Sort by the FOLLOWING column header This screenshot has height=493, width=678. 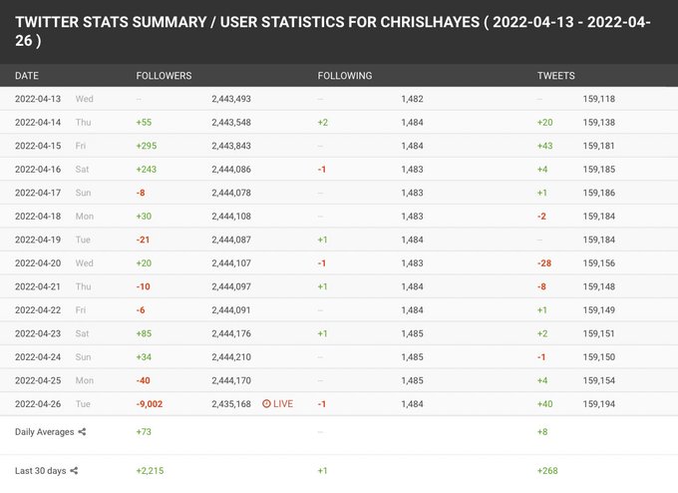pos(345,76)
